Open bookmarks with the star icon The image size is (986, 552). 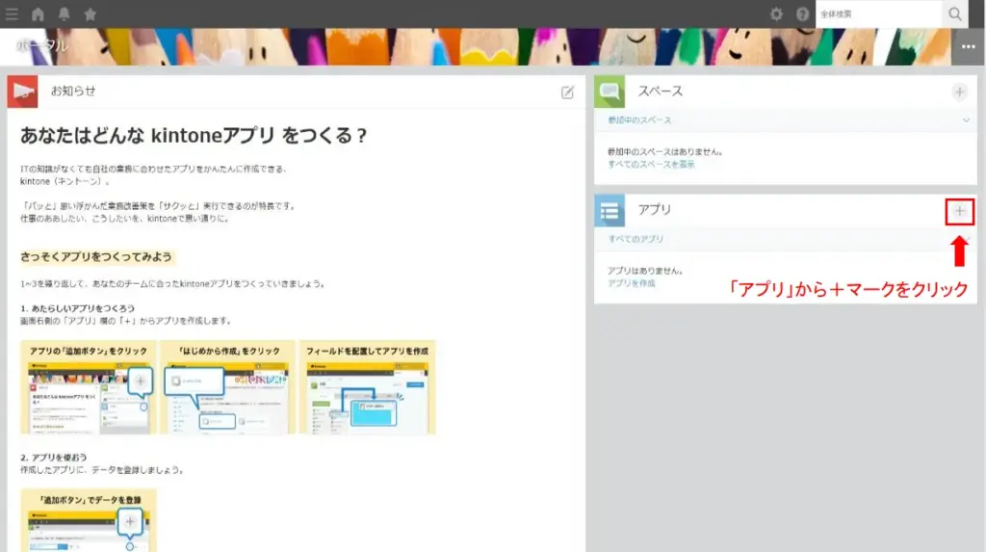90,13
